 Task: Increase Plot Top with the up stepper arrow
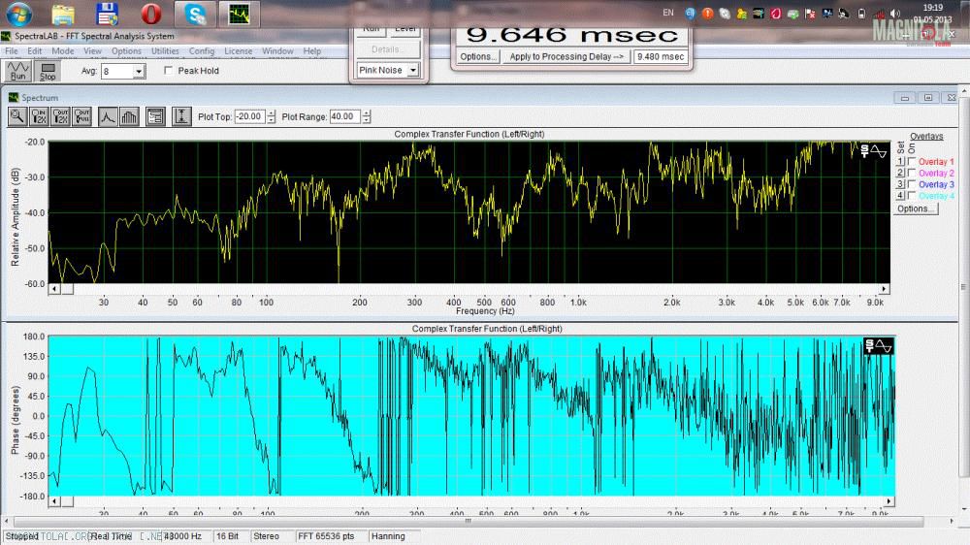(x=271, y=113)
